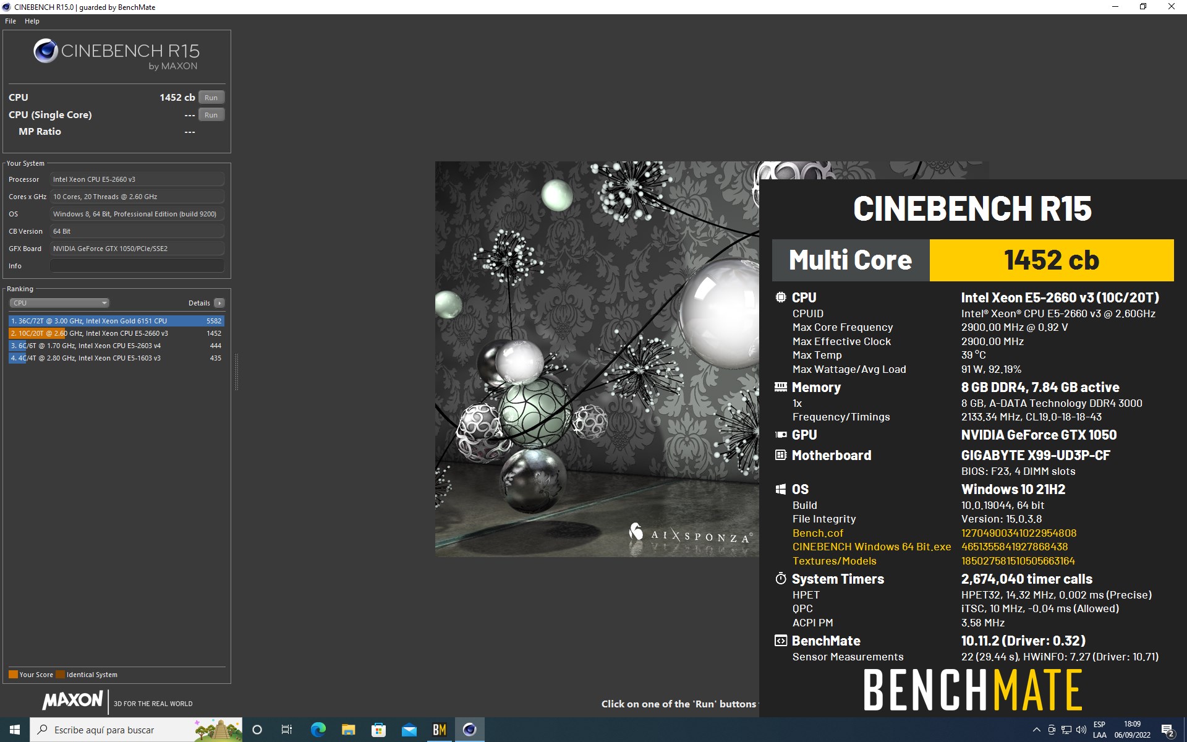This screenshot has width=1187, height=742.
Task: Open Task View on taskbar
Action: pos(287,730)
